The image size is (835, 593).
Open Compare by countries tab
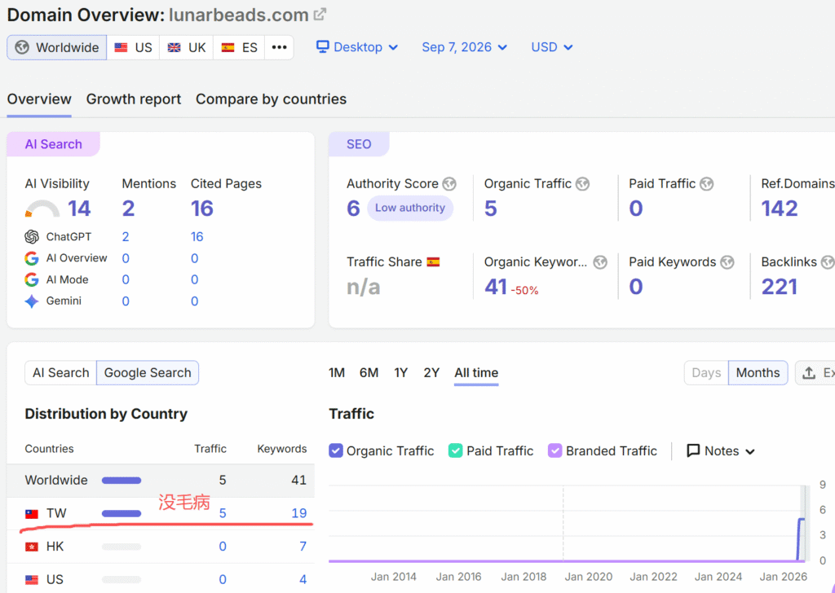(271, 99)
